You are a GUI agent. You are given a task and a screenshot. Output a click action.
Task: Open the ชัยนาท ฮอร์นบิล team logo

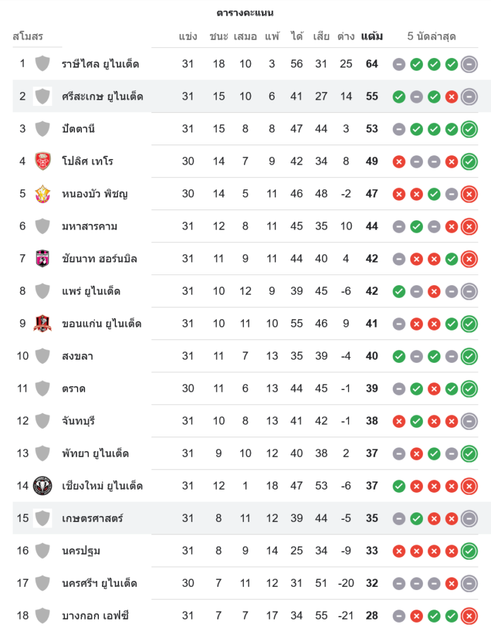(42, 259)
